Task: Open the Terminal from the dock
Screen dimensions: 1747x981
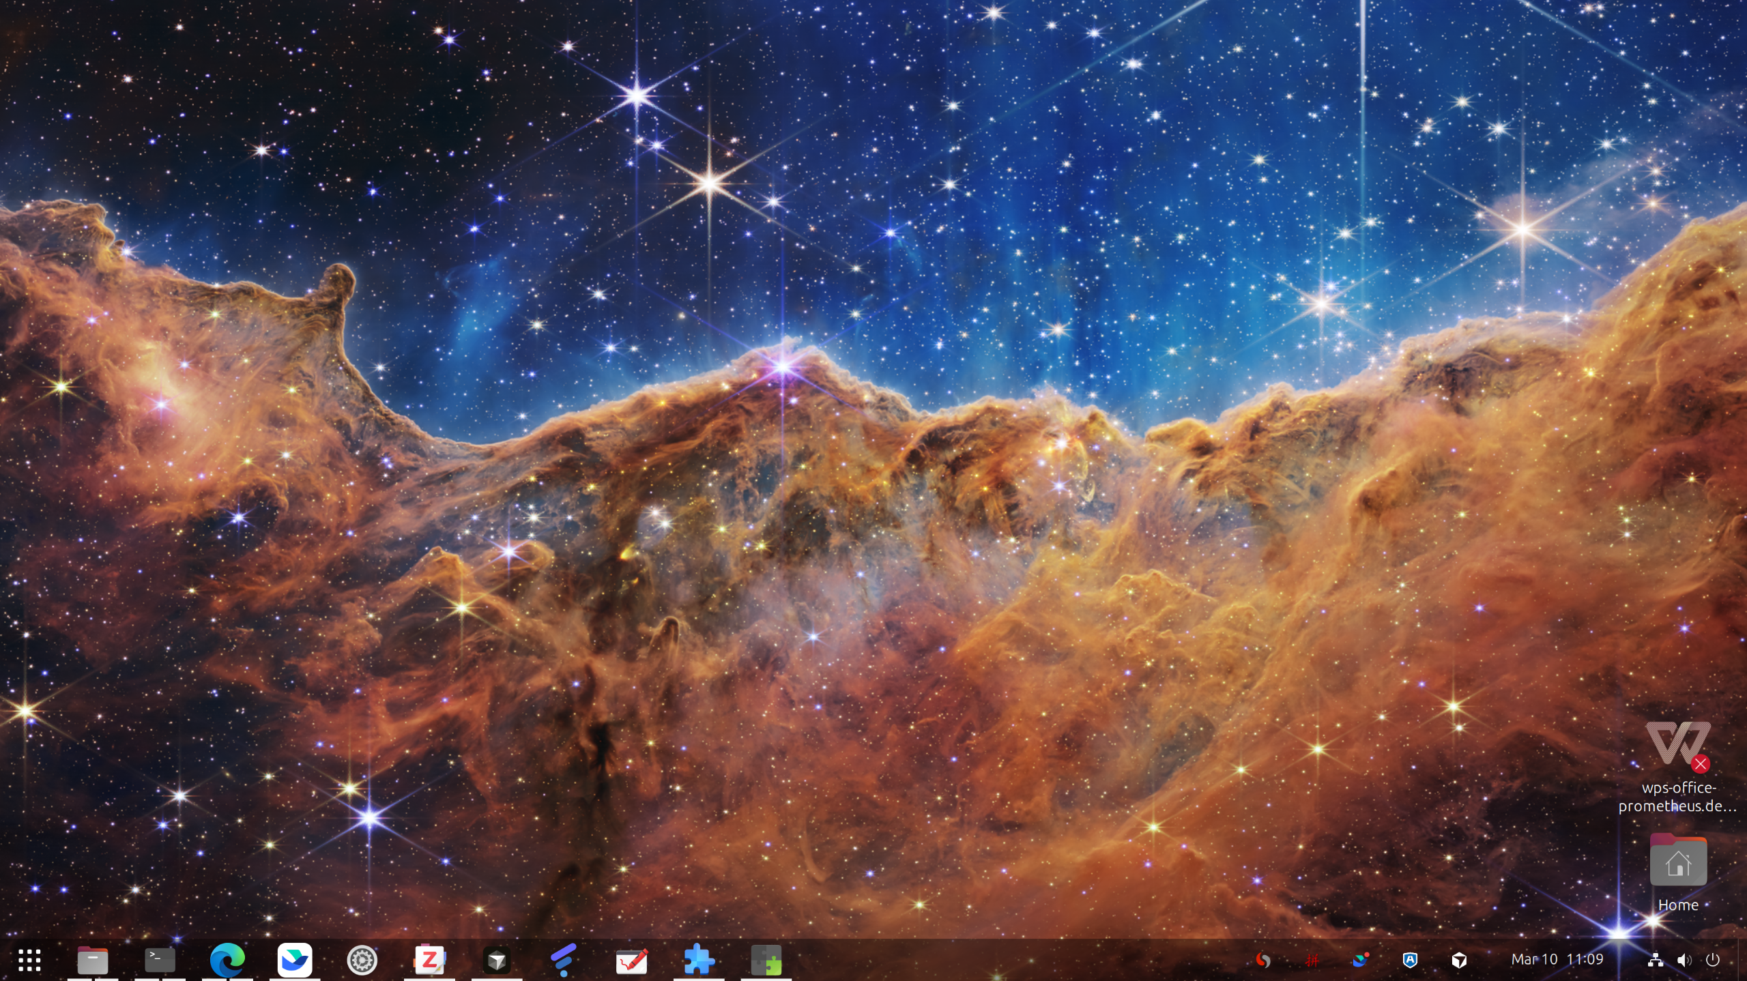Action: [160, 960]
